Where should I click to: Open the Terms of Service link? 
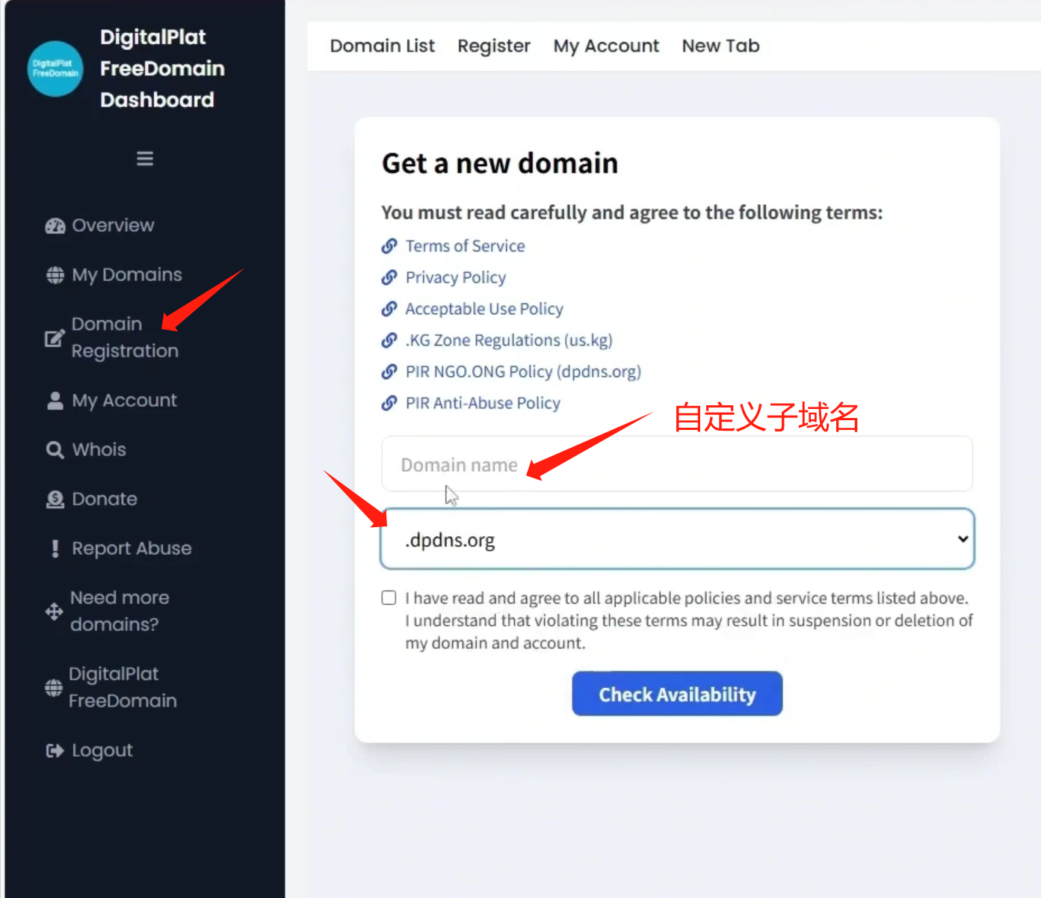tap(465, 246)
